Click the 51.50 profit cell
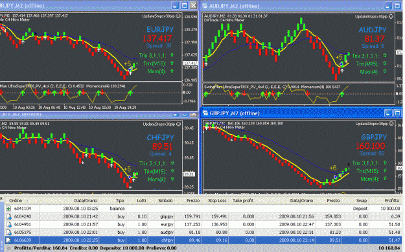Viewport: 405px width, 252px height. (x=395, y=224)
